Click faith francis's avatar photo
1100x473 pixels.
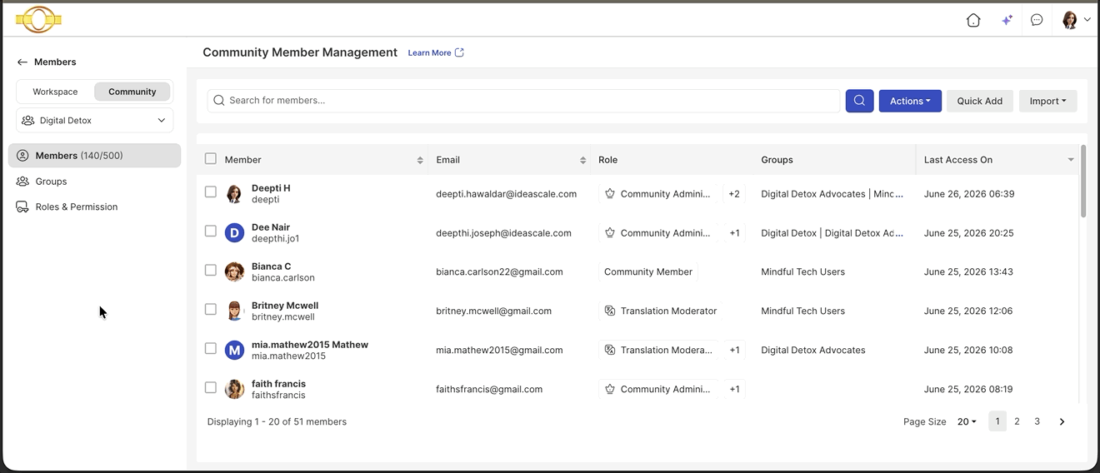tap(234, 389)
